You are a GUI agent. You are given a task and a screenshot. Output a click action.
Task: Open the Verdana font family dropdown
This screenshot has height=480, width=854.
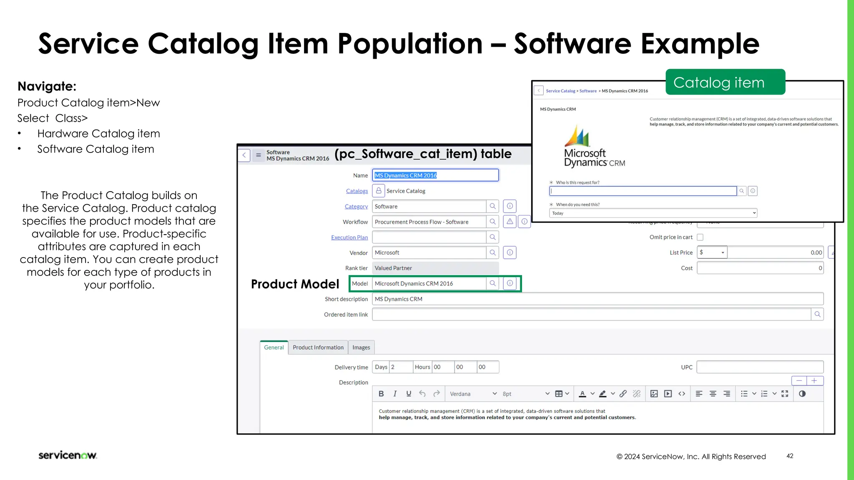[474, 394]
